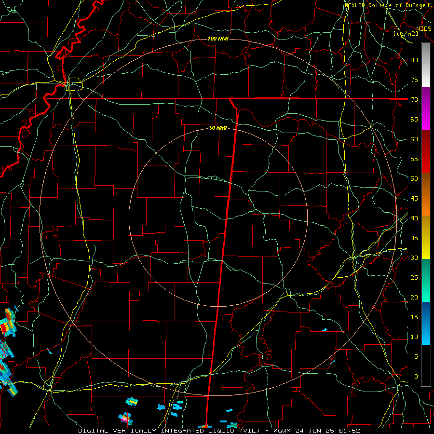The image size is (434, 434).
Task: Click the DIGITAL VERTICALLY INTEGRATED LIQUID title text
Action: [x=158, y=431]
